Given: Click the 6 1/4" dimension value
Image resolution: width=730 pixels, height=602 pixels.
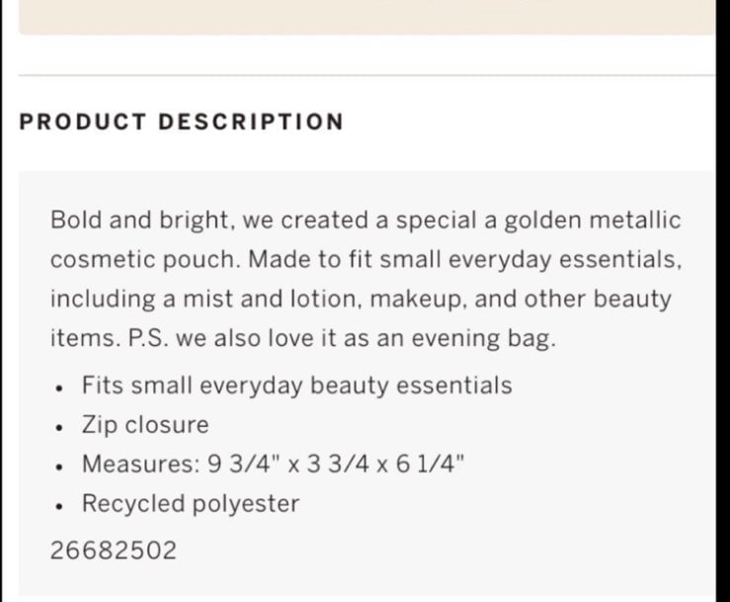Looking at the screenshot, I should click(431, 464).
